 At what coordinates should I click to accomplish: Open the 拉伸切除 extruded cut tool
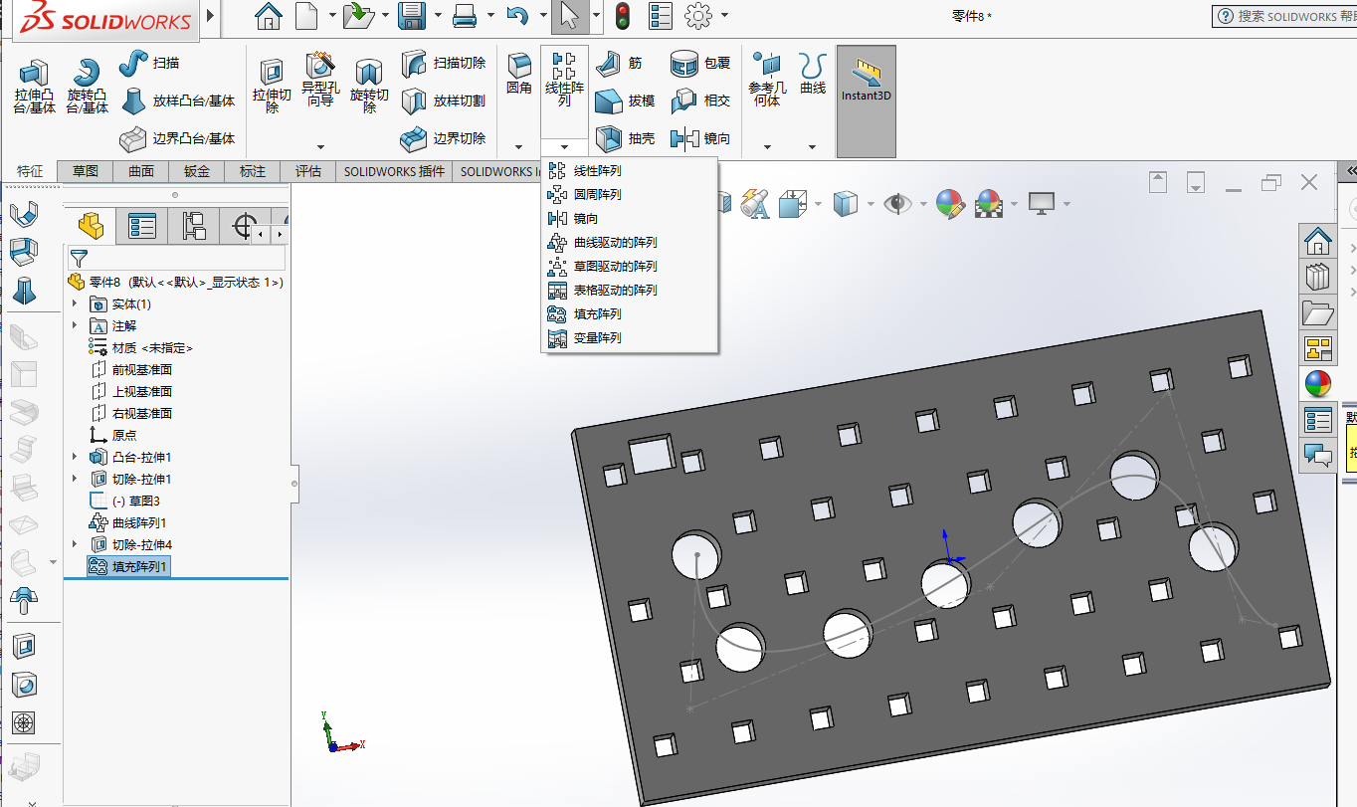[x=272, y=86]
